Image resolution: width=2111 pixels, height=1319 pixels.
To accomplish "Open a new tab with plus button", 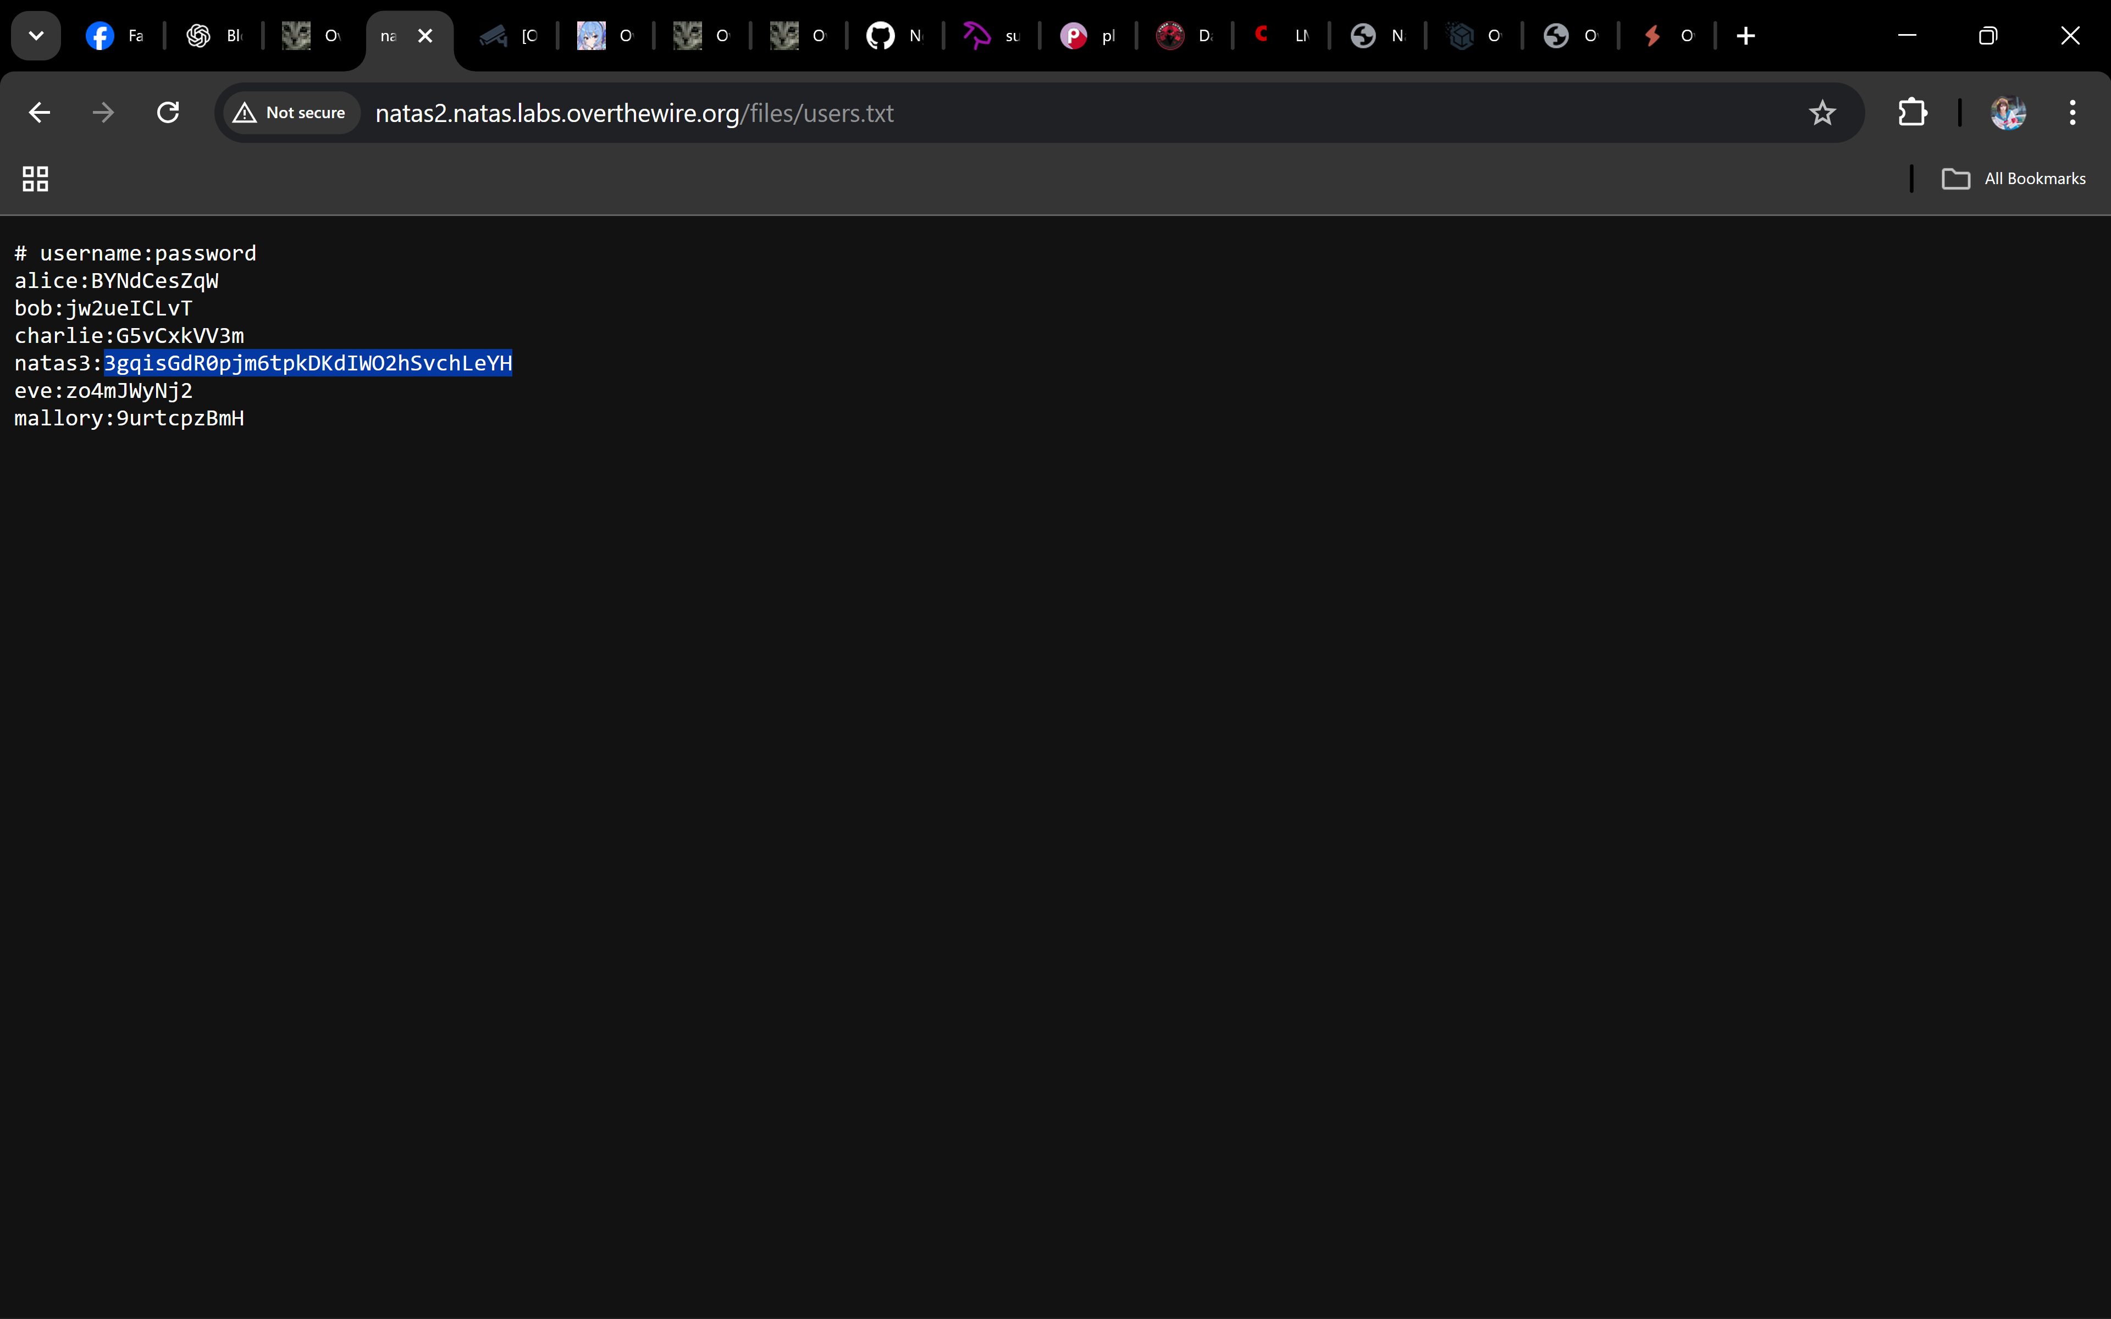I will (1745, 36).
